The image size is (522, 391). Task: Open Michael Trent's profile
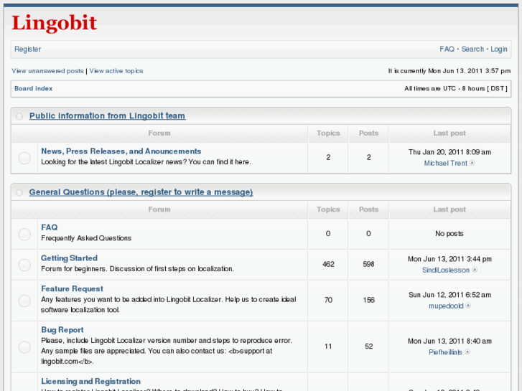pyautogui.click(x=445, y=163)
